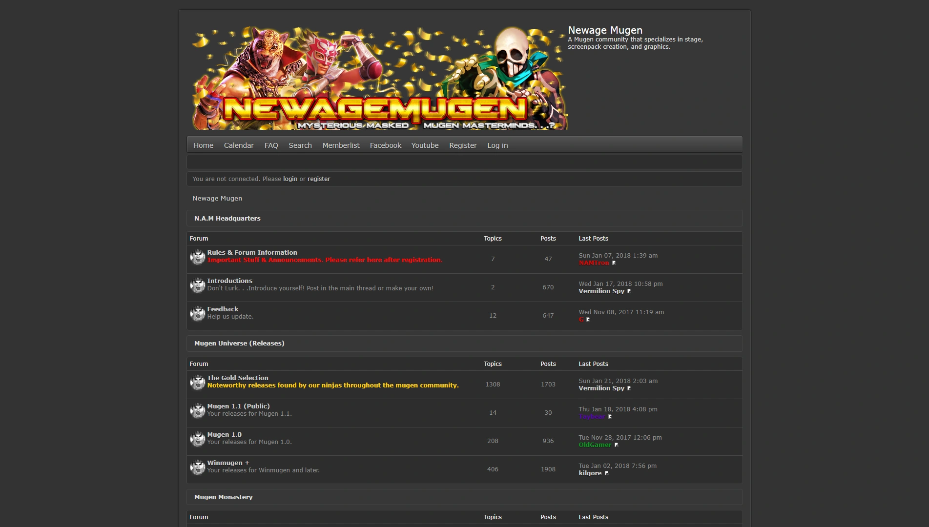Image resolution: width=929 pixels, height=527 pixels.
Task: View the latest post icon next to OldGamer
Action: pyautogui.click(x=616, y=445)
